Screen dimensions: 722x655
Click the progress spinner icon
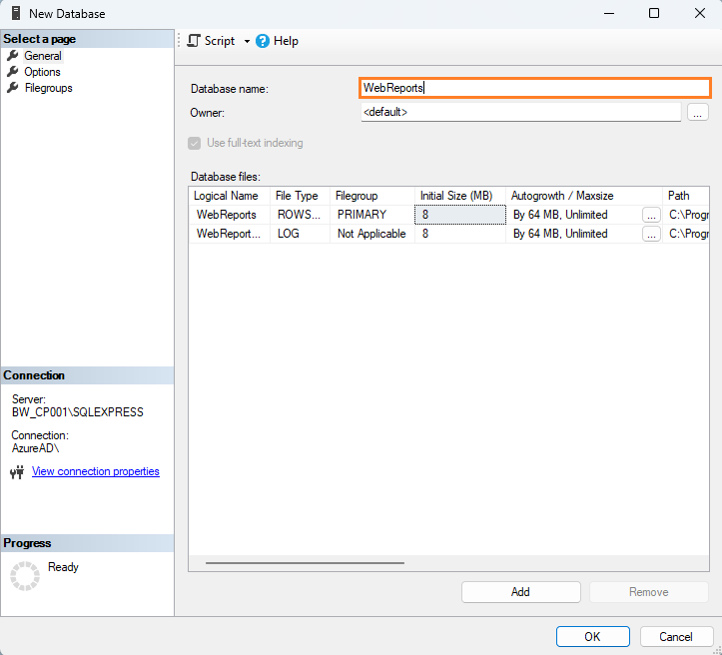coord(25,576)
